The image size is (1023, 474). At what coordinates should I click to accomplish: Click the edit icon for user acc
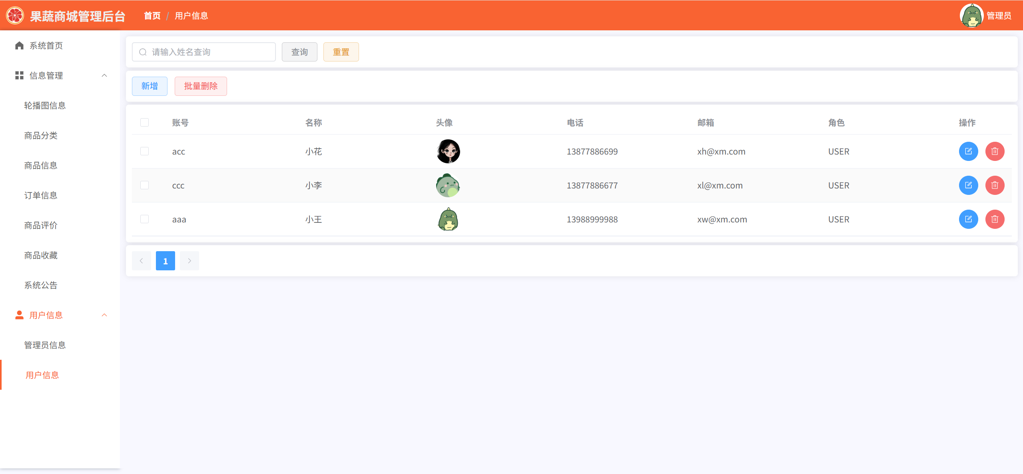(968, 151)
